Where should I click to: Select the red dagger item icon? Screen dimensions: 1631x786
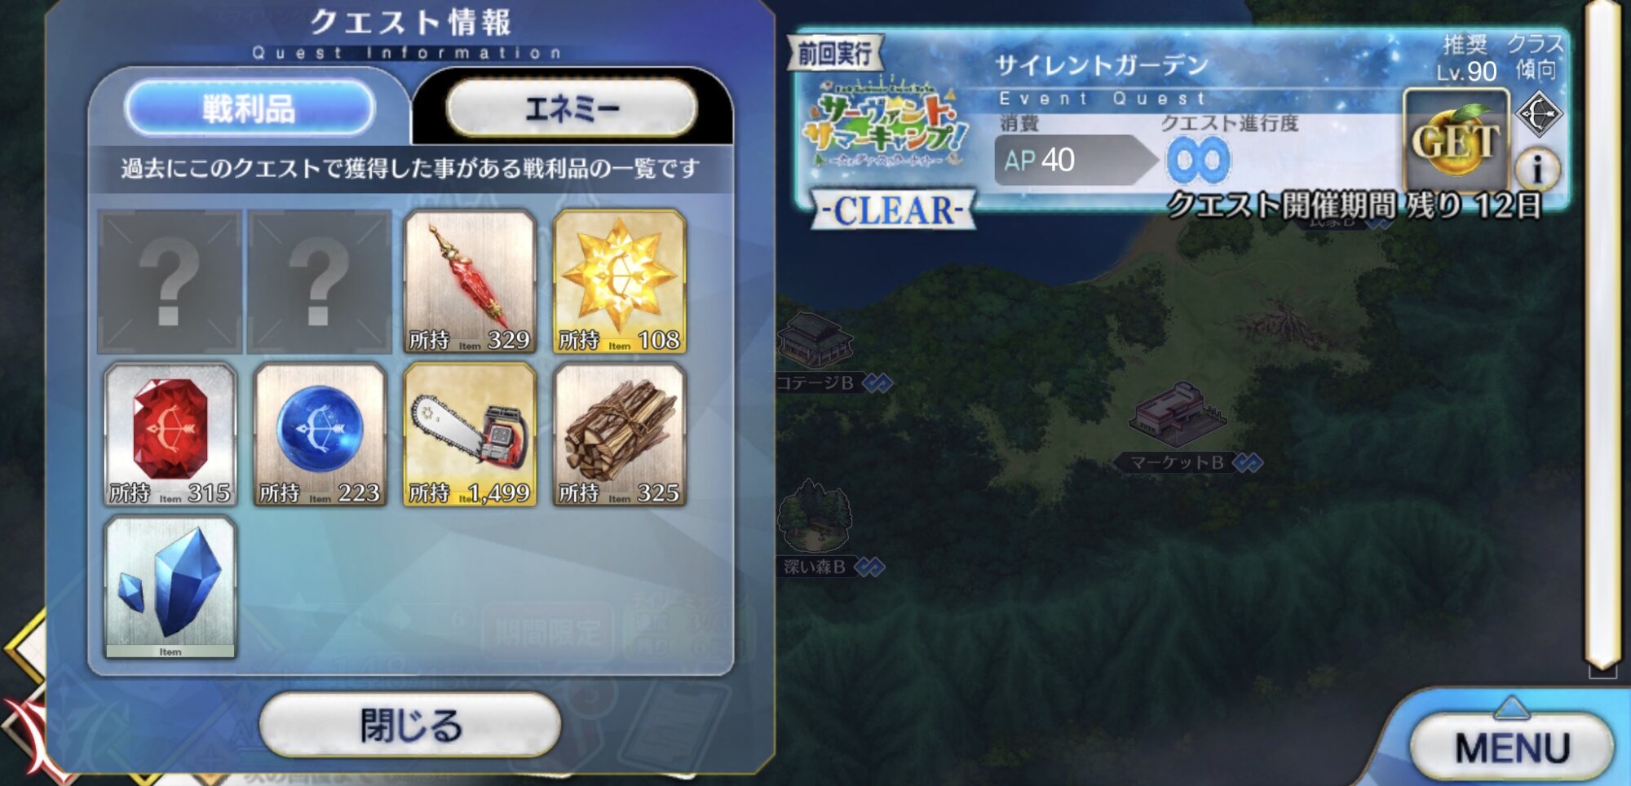(470, 281)
